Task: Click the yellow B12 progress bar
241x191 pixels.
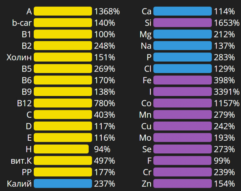Action: pyautogui.click(x=63, y=103)
